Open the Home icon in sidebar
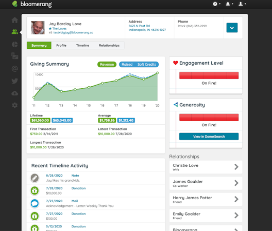The height and width of the screenshot is (231, 272). pyautogui.click(x=15, y=20)
